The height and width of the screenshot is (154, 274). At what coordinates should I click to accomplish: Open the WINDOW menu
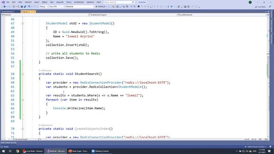90,2
